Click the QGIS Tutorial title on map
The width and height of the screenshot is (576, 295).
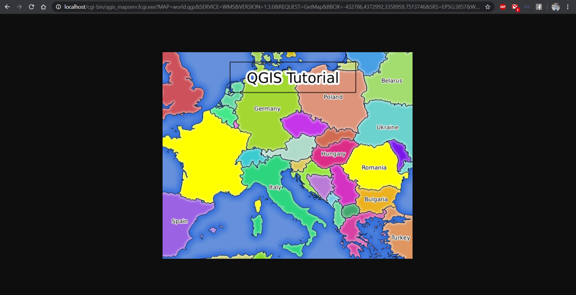coord(293,78)
